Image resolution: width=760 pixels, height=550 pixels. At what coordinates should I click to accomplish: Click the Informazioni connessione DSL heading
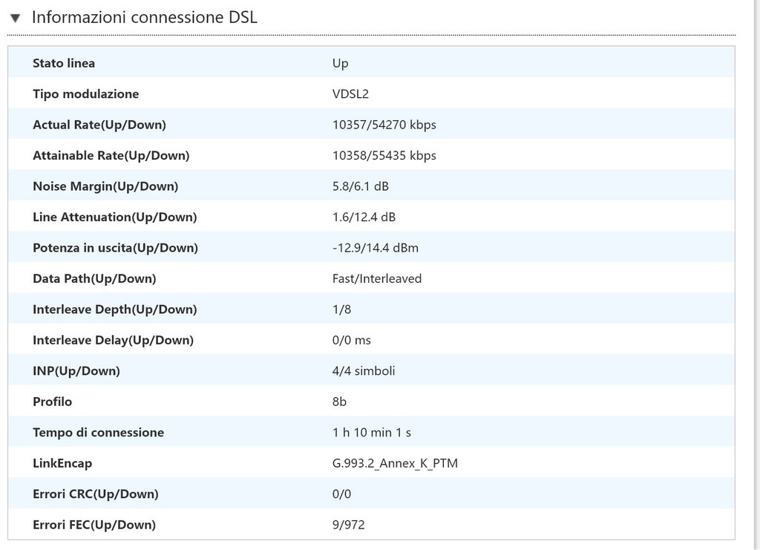pos(144,18)
